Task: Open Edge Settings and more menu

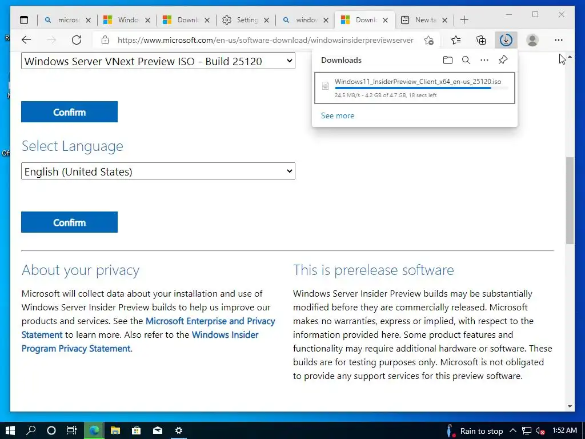Action: [559, 40]
